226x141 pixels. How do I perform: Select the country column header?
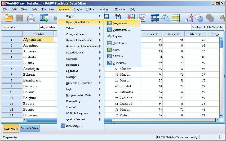[38, 34]
